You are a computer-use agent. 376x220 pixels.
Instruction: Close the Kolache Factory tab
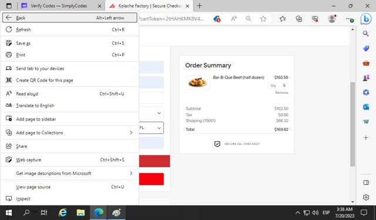187,6
